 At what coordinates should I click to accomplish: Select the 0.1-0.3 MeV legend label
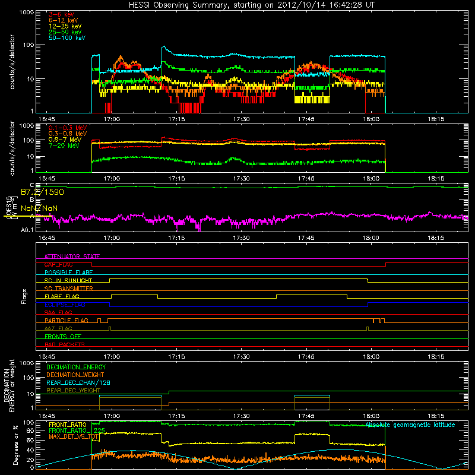point(68,128)
